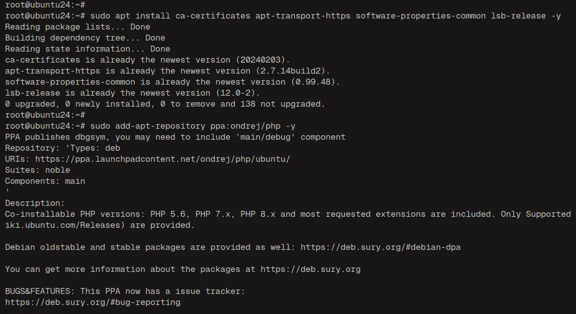Click the 'Suites: noble' line

coord(38,170)
